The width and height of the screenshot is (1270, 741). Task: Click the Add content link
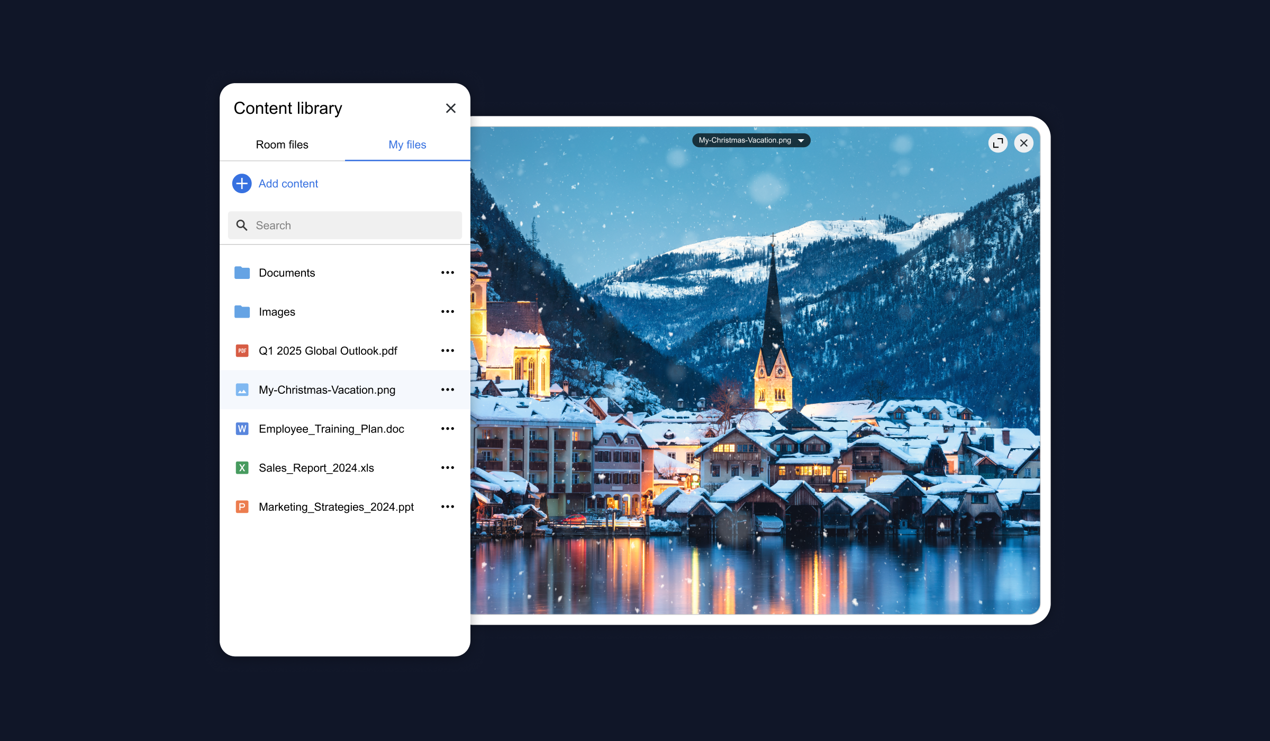288,184
